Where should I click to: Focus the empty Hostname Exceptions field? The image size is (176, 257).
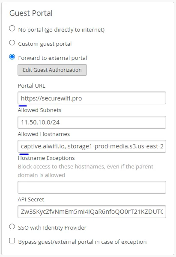point(92,187)
